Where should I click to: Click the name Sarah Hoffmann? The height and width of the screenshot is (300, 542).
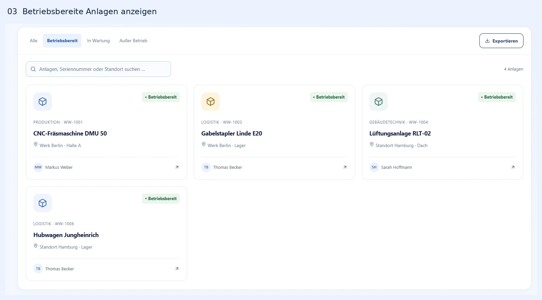coord(396,167)
